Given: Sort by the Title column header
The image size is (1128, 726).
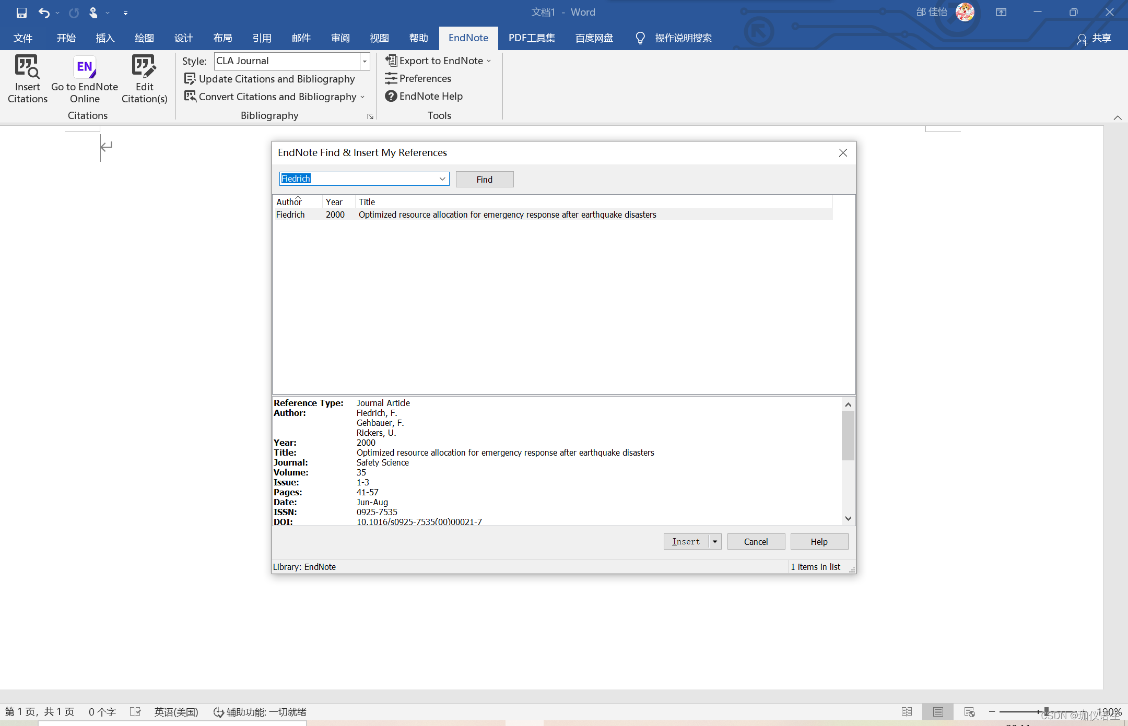Looking at the screenshot, I should pos(594,201).
